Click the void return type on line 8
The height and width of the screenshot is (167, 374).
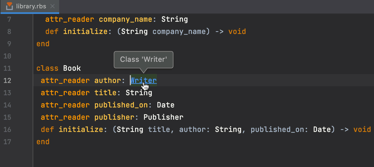pyautogui.click(x=237, y=31)
